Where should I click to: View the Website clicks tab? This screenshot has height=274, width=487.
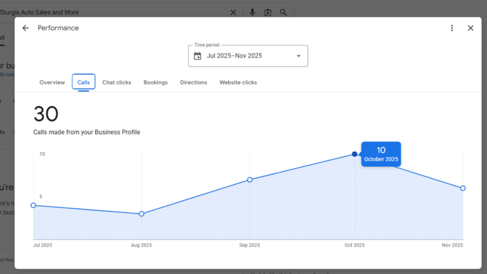pos(238,82)
